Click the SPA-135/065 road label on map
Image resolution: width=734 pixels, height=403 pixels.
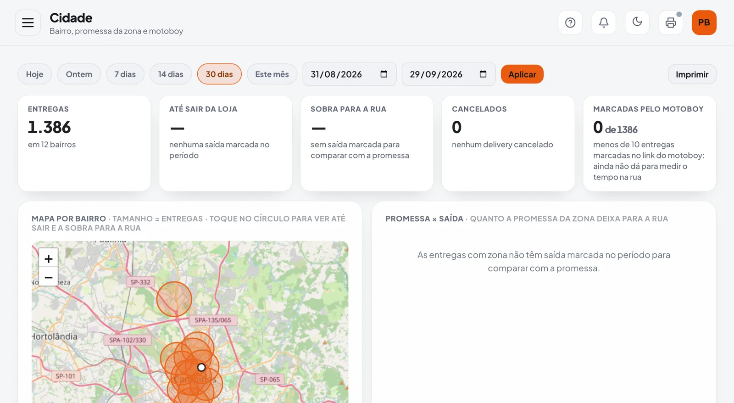(x=213, y=320)
